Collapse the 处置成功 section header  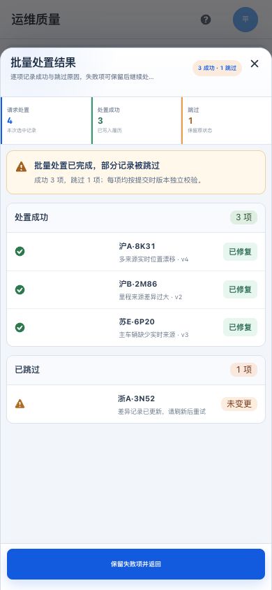136,217
